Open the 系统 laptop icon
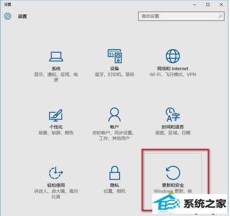This screenshot has height=216, width=230. (x=56, y=57)
